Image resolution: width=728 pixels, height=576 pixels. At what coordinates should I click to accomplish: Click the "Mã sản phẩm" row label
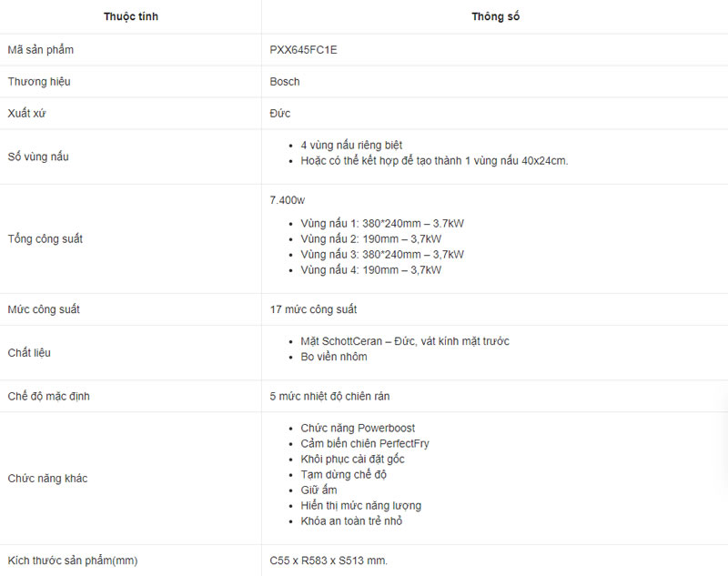point(41,50)
